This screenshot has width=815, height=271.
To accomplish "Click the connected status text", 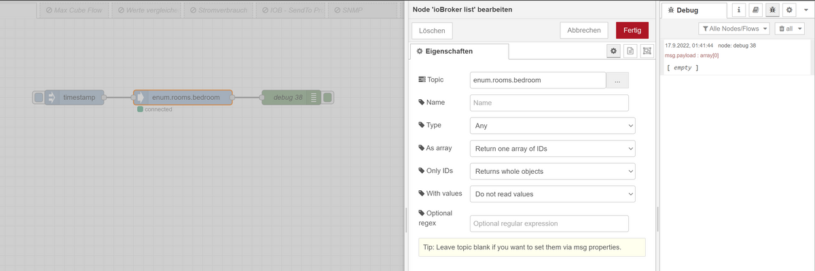I will tap(158, 109).
